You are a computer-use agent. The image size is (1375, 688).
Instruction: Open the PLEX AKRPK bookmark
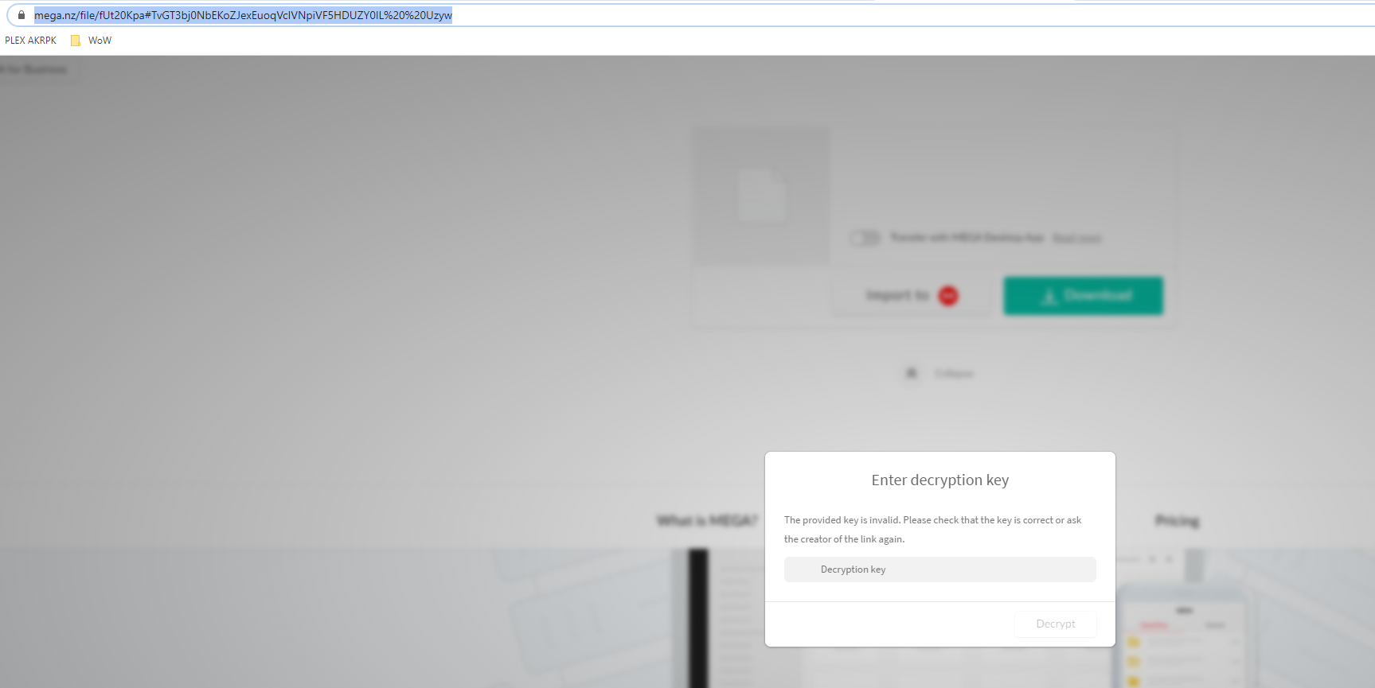click(31, 41)
